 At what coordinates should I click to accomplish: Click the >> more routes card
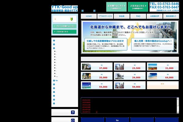point(163,85)
